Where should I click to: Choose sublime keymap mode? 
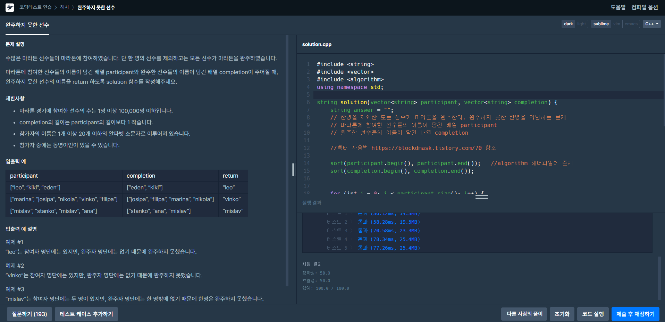[601, 24]
